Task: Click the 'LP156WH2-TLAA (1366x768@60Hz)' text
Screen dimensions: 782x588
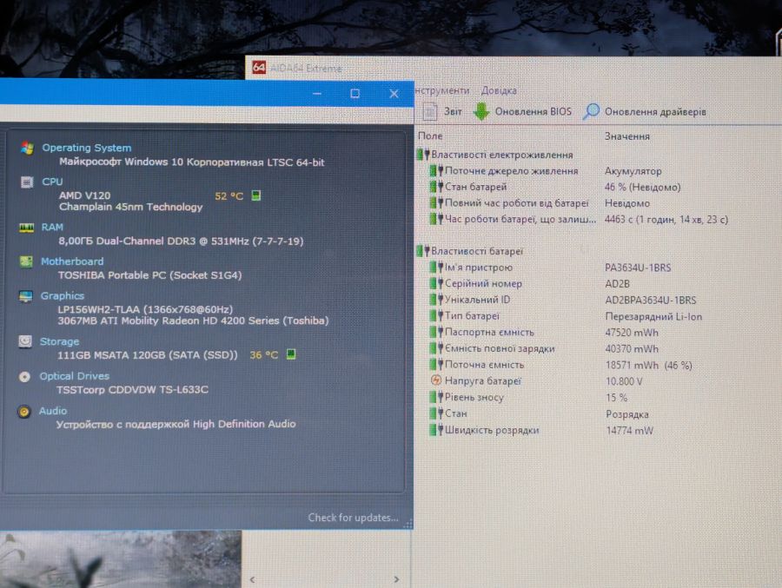Action: pos(145,309)
